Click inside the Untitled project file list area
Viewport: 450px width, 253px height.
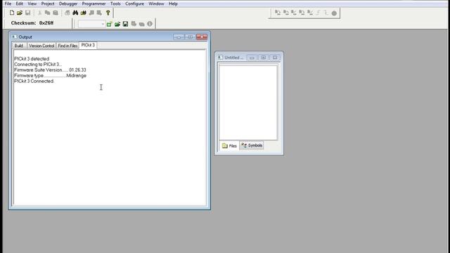(248, 103)
